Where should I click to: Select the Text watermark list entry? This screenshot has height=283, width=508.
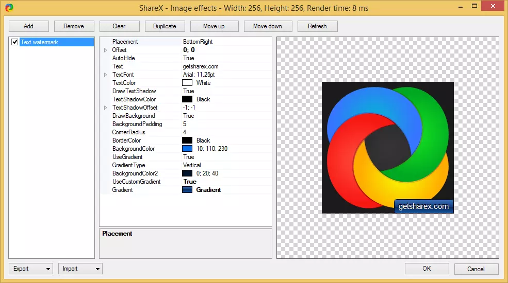tap(39, 42)
